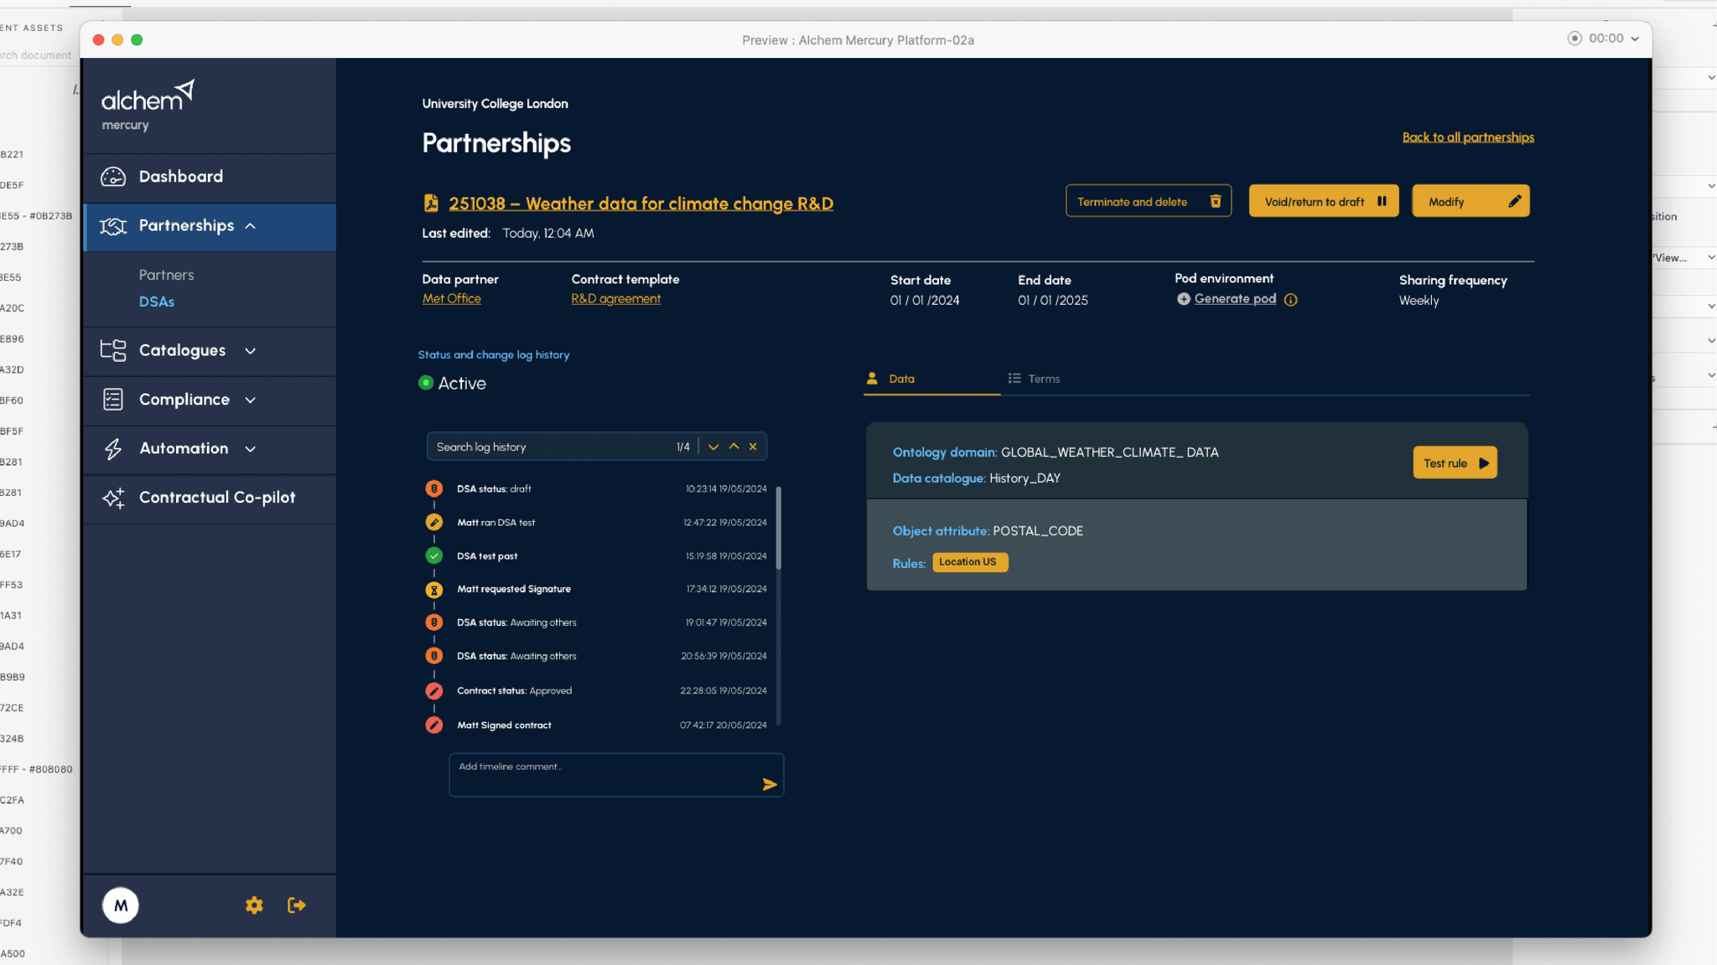Click the Weekly sharing frequency value
This screenshot has height=965, width=1717.
click(x=1419, y=301)
